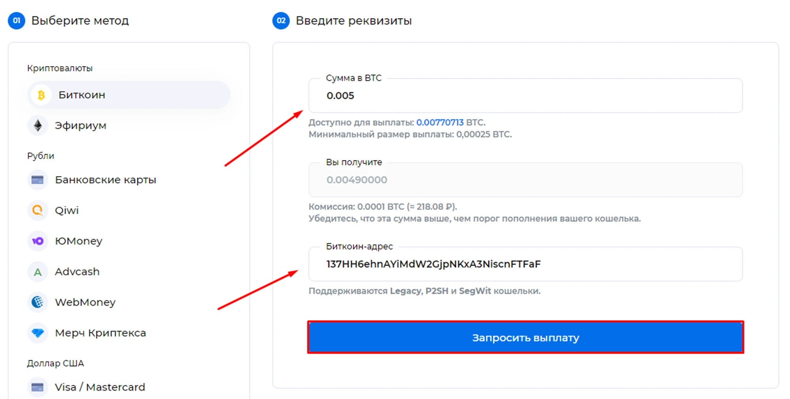Select Visa / Mastercard option
The image size is (790, 399).
[100, 387]
